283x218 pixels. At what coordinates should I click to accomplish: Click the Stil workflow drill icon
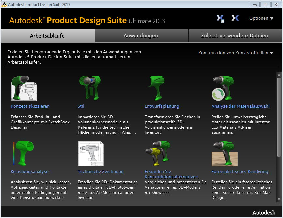[90, 88]
